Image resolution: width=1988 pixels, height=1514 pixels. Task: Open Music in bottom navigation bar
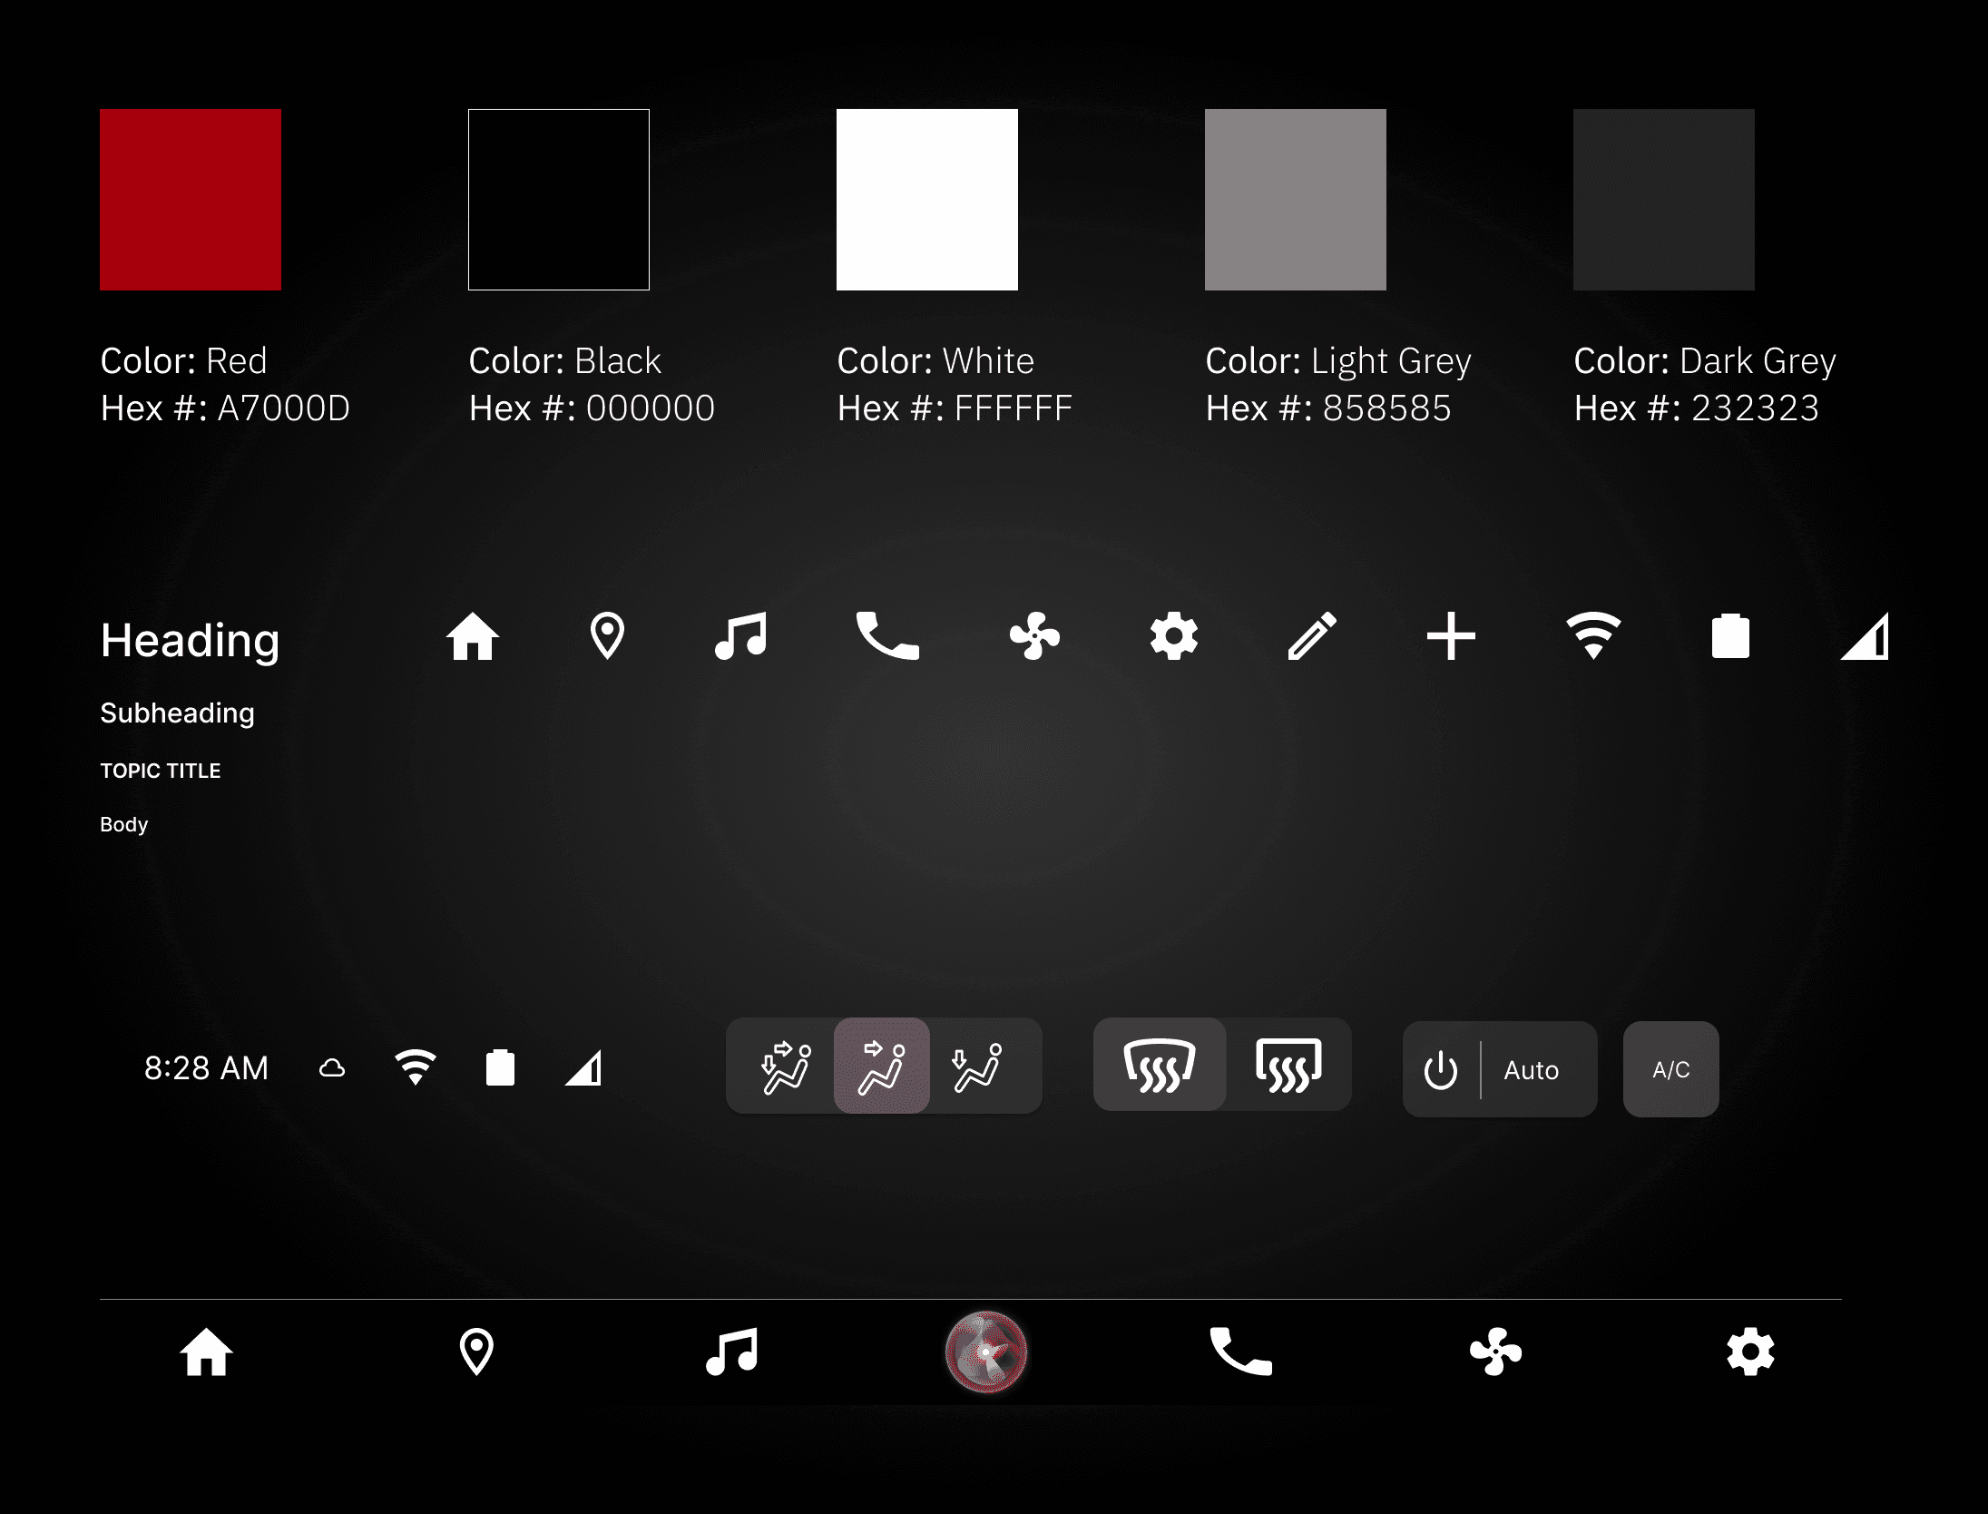732,1352
